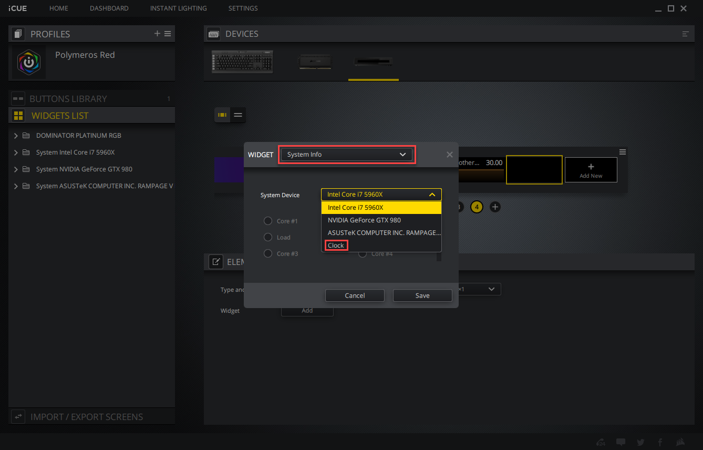703x450 pixels.
Task: Click the Save button in the Widget dialog
Action: click(422, 295)
